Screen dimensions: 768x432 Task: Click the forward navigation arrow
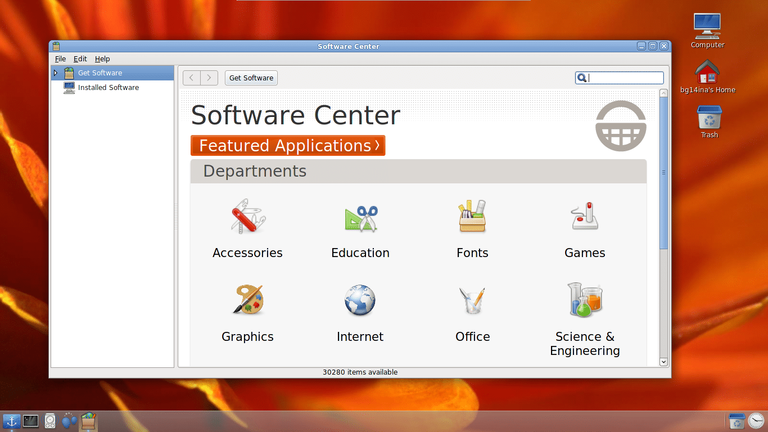pyautogui.click(x=209, y=78)
